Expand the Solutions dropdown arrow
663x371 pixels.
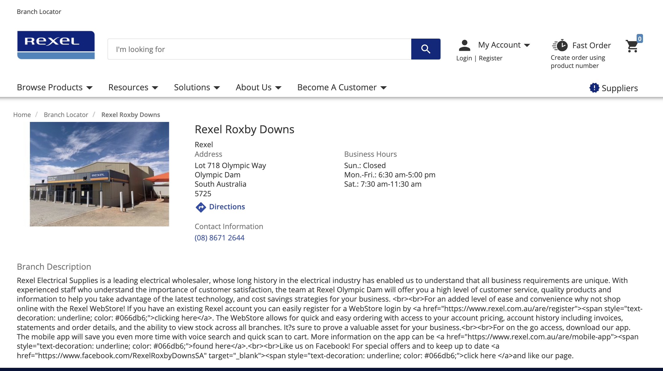pyautogui.click(x=217, y=88)
